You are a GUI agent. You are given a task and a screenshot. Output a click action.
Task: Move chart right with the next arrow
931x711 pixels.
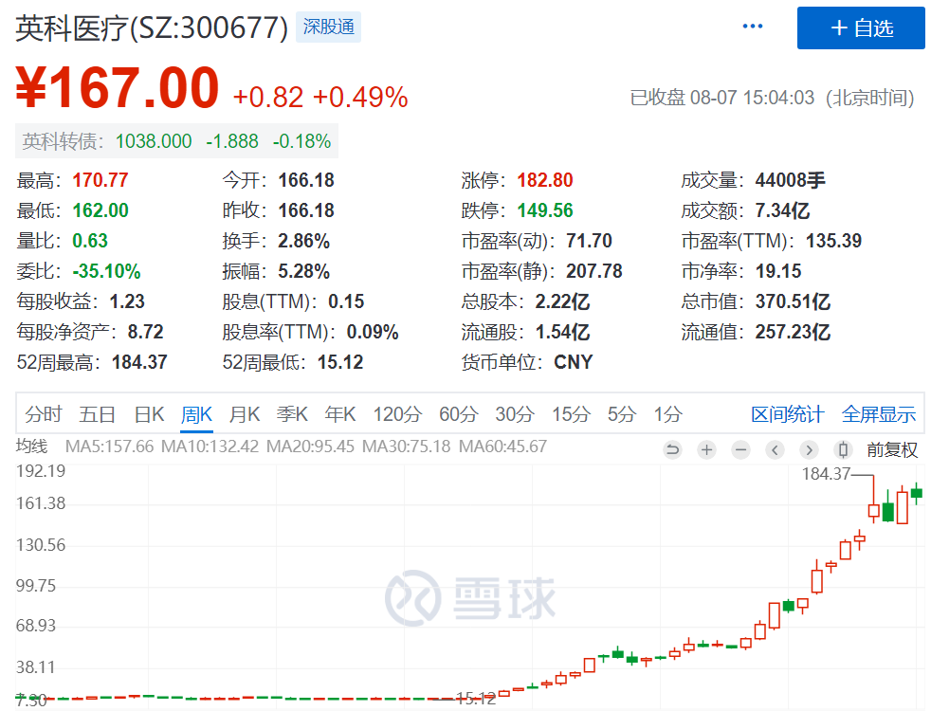click(809, 450)
